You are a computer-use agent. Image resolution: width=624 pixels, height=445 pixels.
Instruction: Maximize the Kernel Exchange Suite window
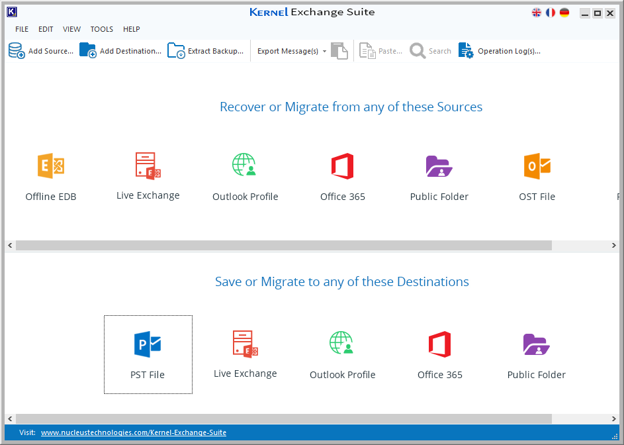[x=598, y=13]
